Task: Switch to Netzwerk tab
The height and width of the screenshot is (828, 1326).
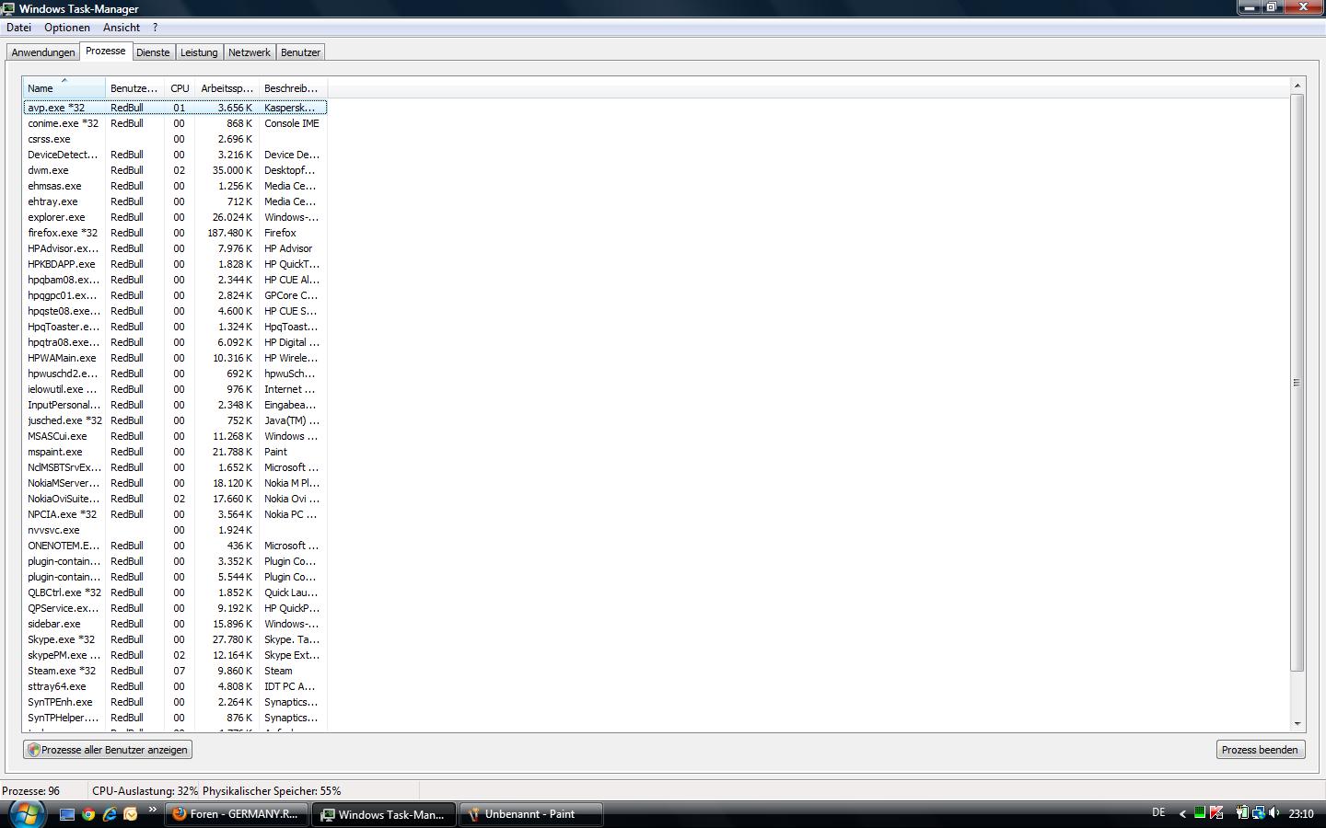Action: [250, 52]
